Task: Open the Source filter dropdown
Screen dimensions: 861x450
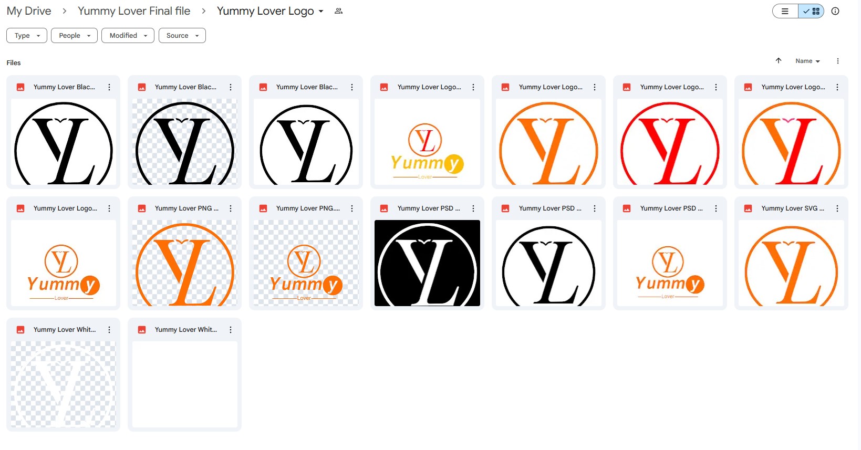Action: click(182, 36)
